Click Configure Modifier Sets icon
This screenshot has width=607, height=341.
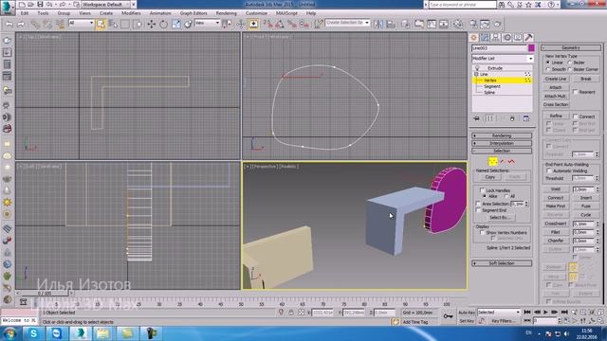[526, 118]
